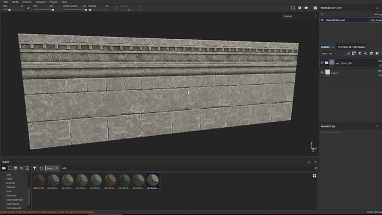Hide the stone smart material folder layer
Image resolution: width=382 pixels, height=215 pixels.
click(x=322, y=63)
